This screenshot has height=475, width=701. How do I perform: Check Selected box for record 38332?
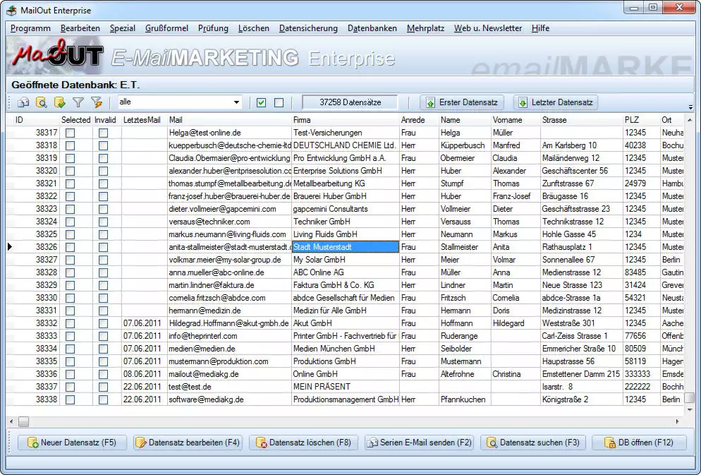[70, 323]
